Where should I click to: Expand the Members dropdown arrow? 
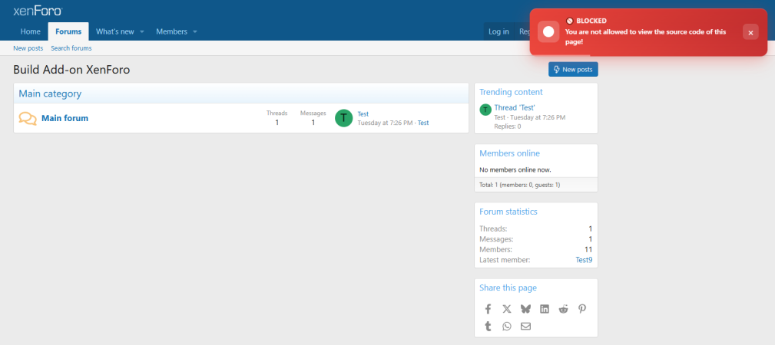pyautogui.click(x=195, y=31)
